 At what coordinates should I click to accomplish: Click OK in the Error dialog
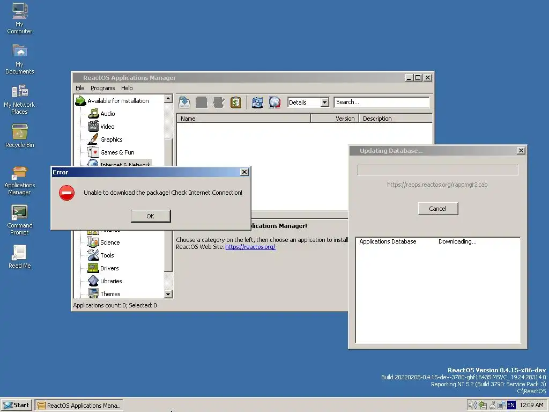tap(151, 216)
